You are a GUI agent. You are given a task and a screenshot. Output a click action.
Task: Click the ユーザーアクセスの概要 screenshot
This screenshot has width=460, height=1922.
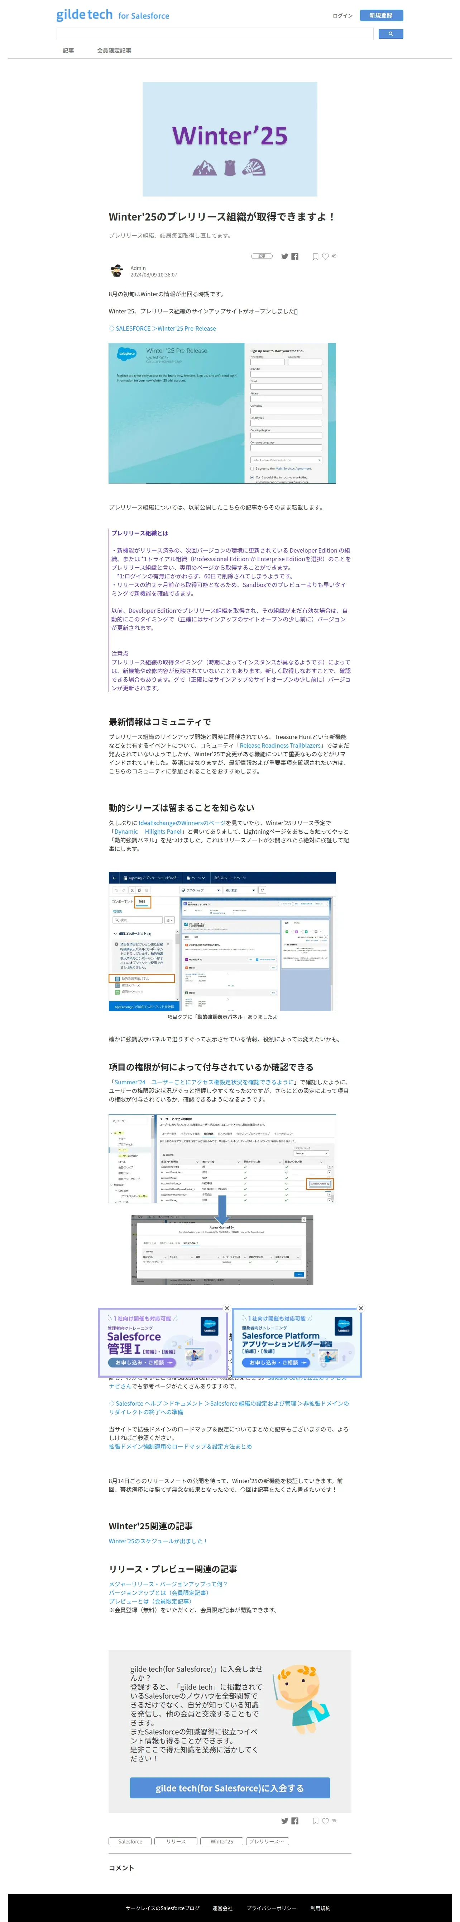tap(222, 1159)
